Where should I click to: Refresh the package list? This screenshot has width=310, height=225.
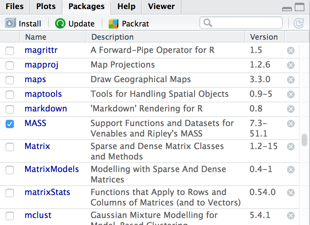[x=298, y=23]
